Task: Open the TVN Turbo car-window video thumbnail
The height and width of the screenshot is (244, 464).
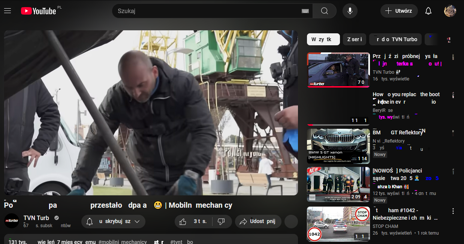Action: (x=338, y=70)
